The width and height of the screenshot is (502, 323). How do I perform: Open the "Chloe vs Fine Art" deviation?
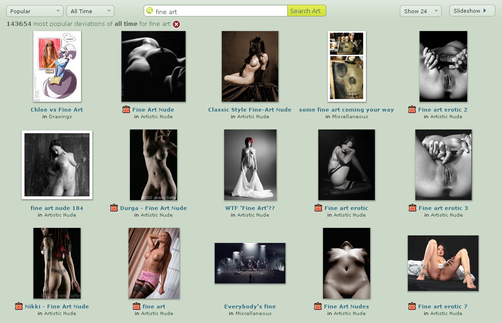click(57, 109)
